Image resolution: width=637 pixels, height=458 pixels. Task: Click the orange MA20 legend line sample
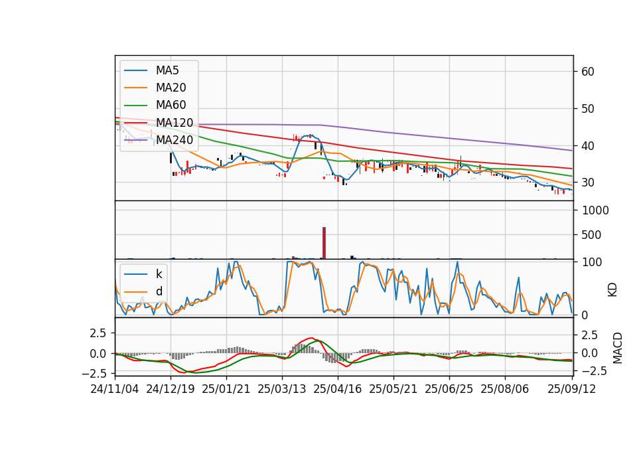click(x=135, y=88)
